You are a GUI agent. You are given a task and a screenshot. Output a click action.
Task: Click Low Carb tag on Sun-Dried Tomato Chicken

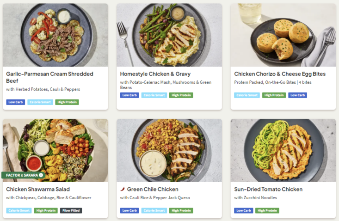click(244, 211)
